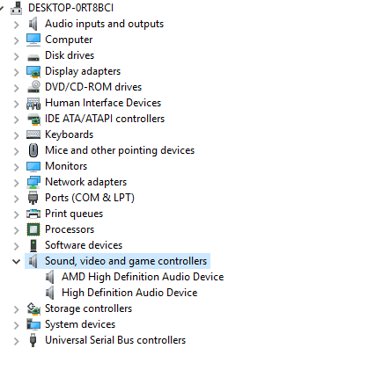Click the Display adapters icon

tap(33, 71)
